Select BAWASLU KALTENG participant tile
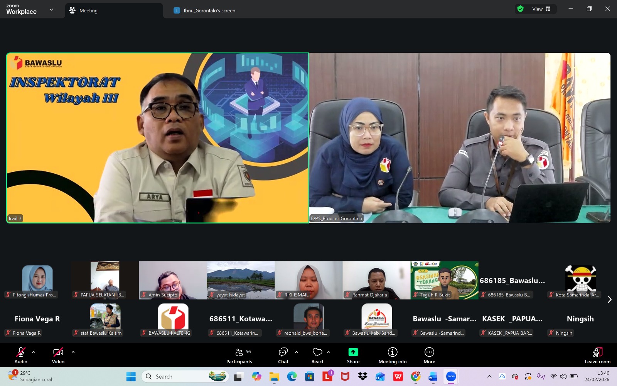 [x=173, y=319]
